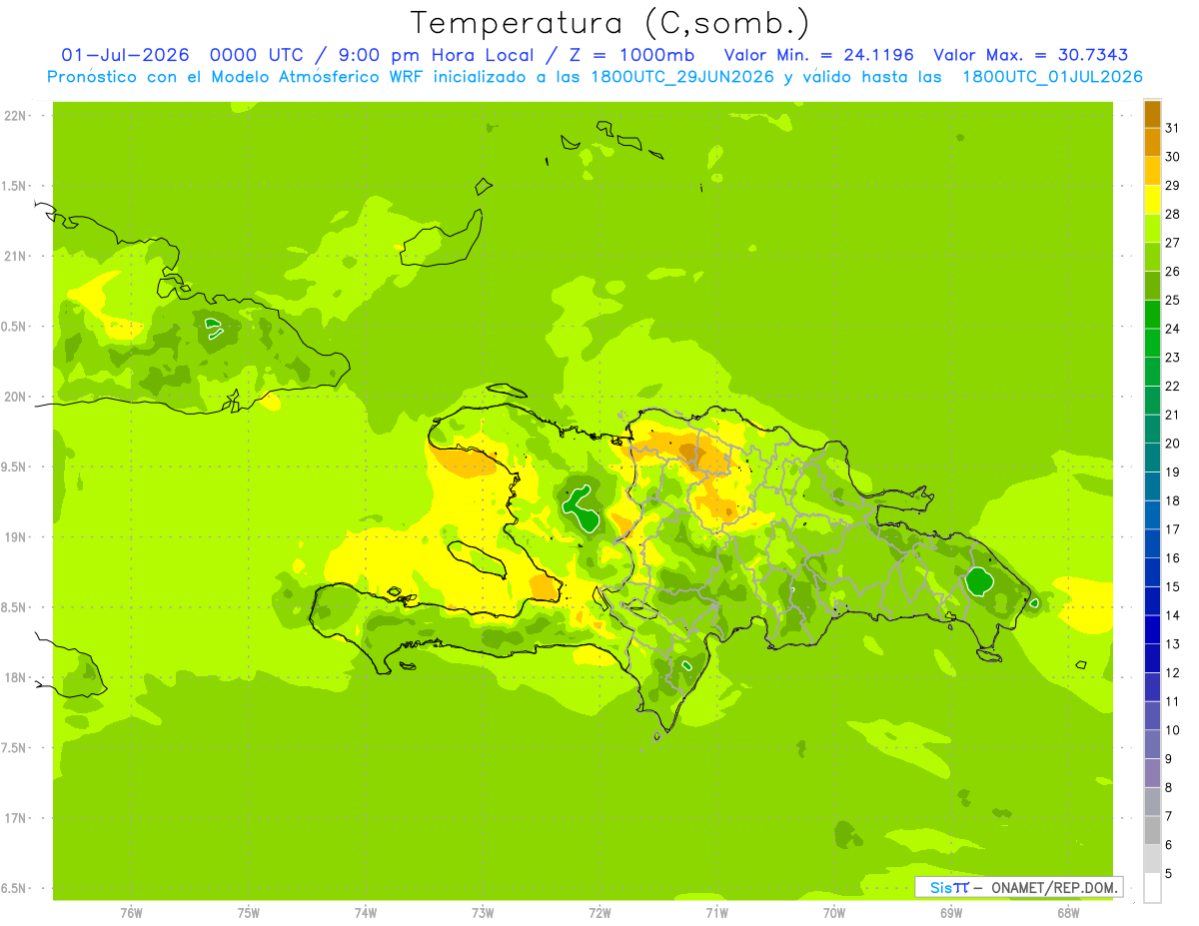Click the '72W' longitude axis label
The image size is (1199, 926).
[x=599, y=913]
